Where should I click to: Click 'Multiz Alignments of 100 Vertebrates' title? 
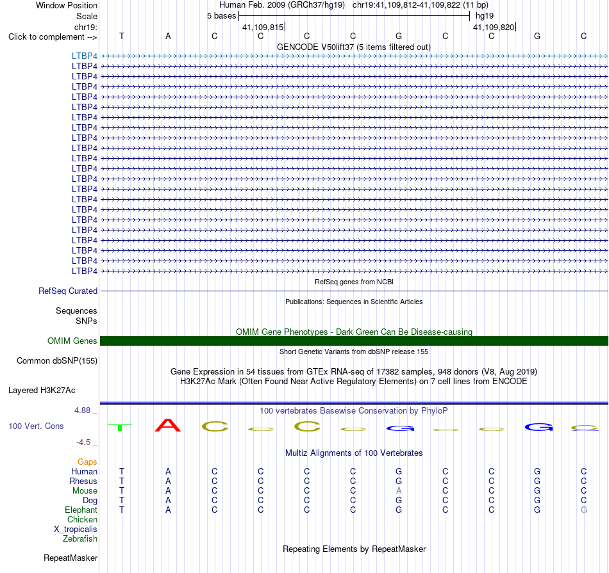point(354,453)
